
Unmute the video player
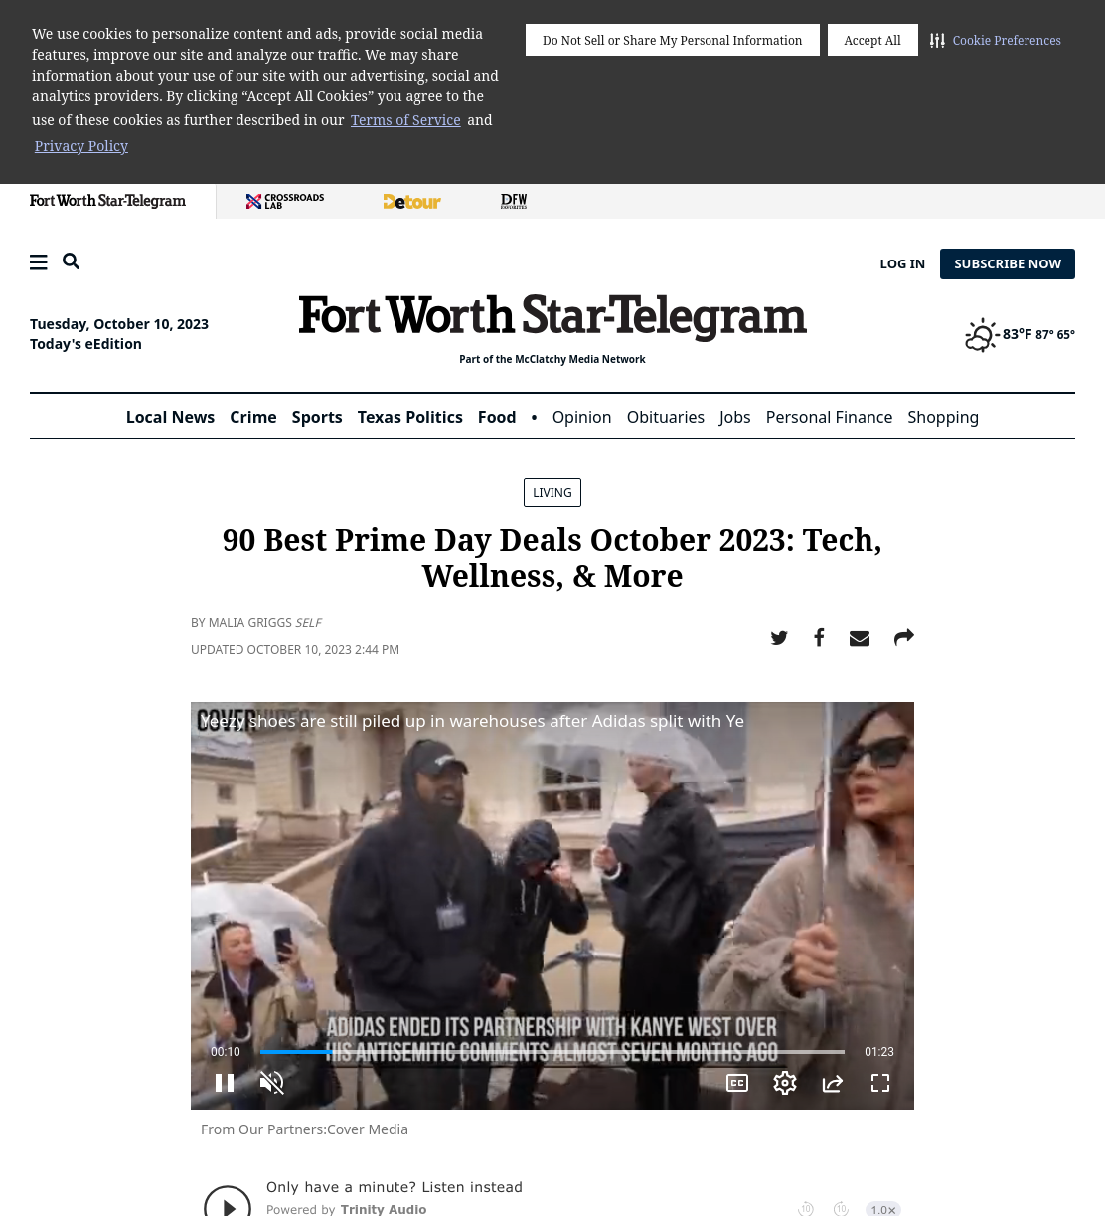coord(272,1083)
